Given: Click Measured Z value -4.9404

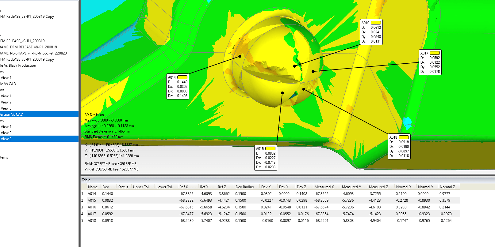Looking at the screenshot, I should (x=374, y=220).
